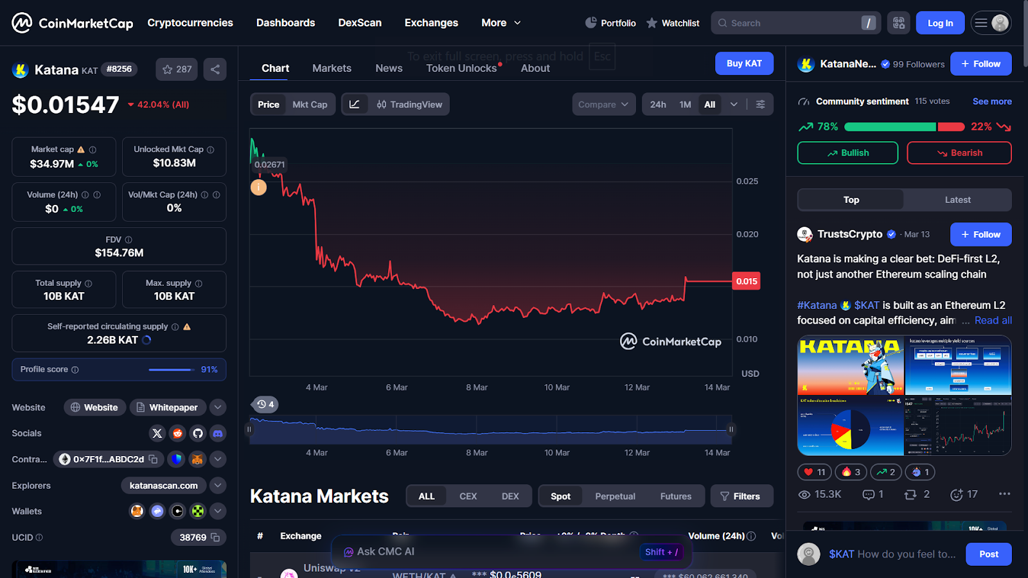Share the Katana coin page
Image resolution: width=1028 pixels, height=578 pixels.
coord(215,69)
